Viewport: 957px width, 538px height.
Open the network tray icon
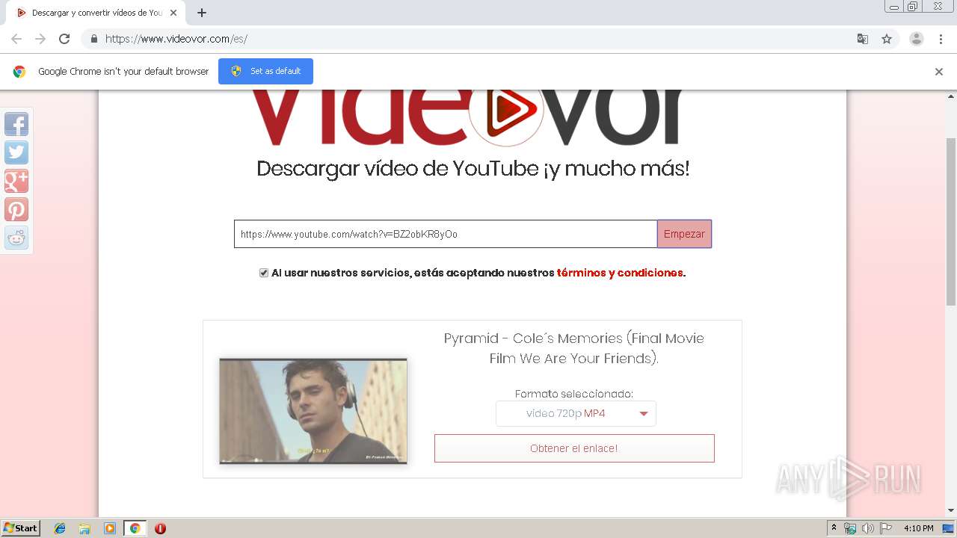pyautogui.click(x=850, y=528)
